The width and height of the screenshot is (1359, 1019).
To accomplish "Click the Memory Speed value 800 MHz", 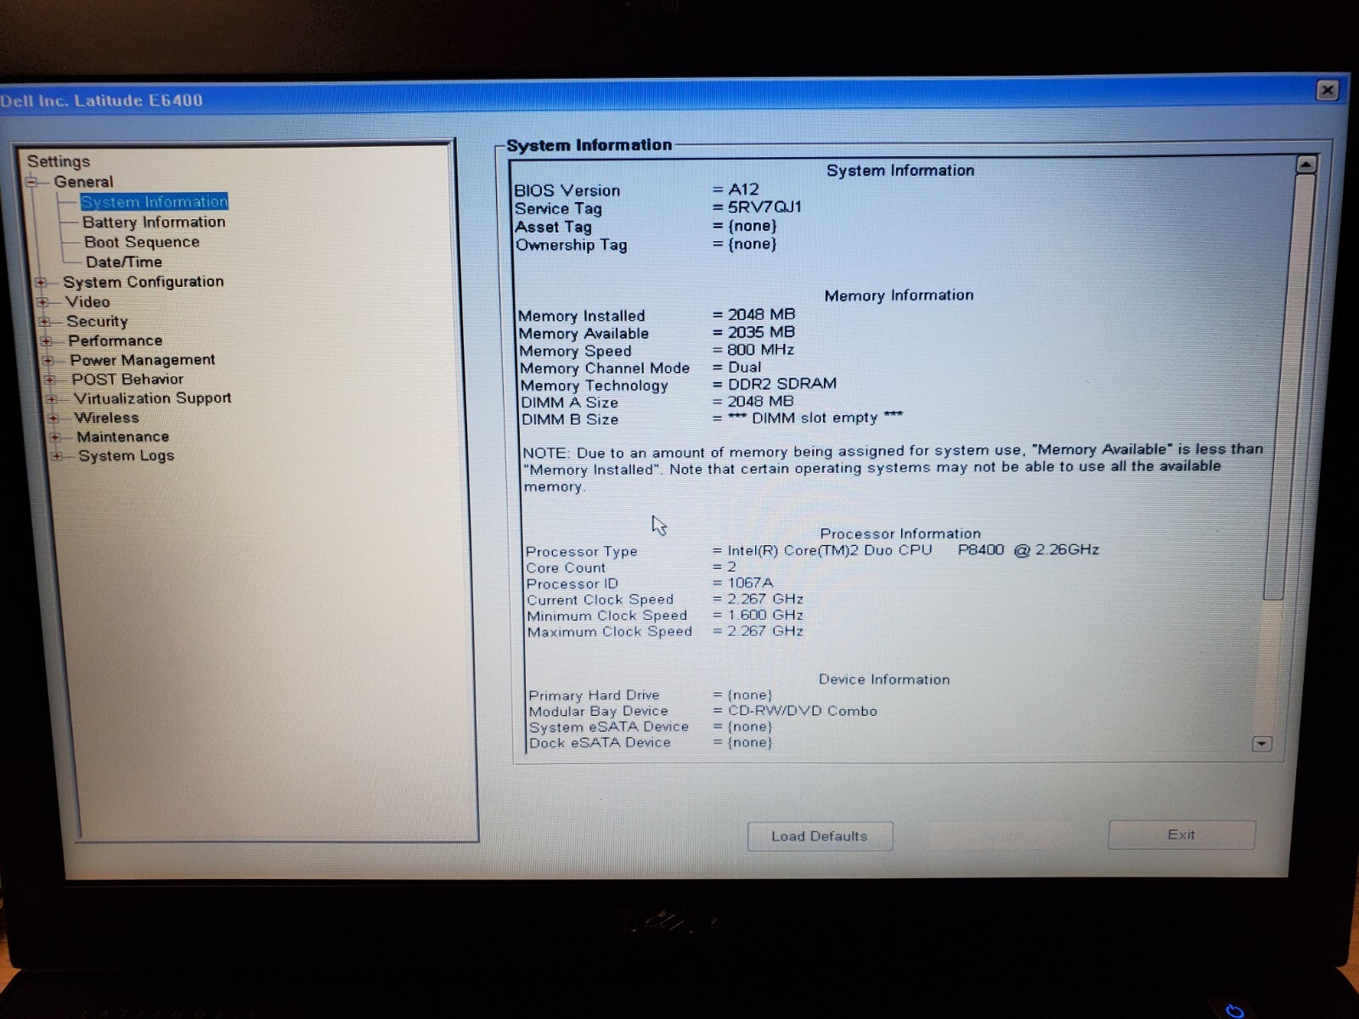I will coord(760,350).
